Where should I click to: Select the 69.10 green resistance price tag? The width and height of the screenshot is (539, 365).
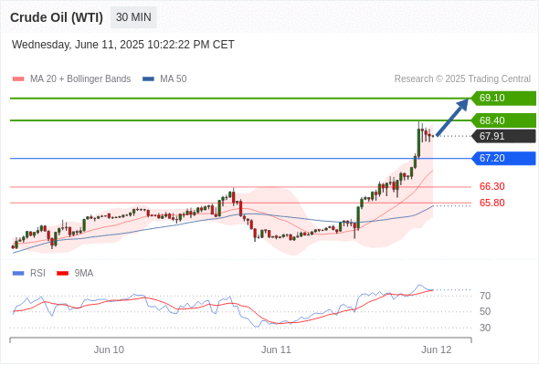click(503, 98)
